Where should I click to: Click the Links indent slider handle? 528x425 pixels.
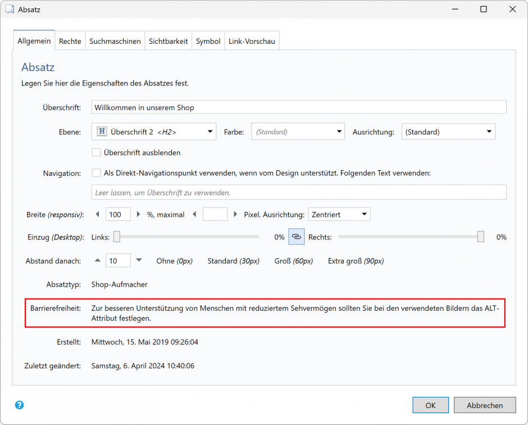[x=117, y=237]
